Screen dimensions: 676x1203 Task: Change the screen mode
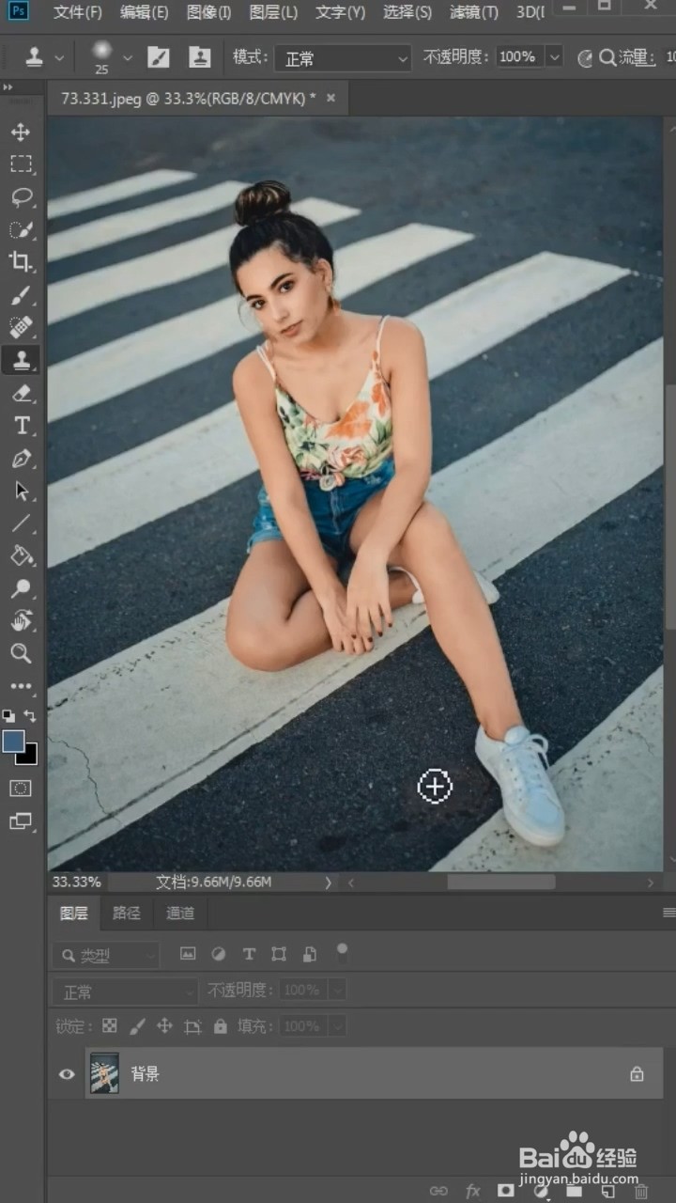point(21,821)
